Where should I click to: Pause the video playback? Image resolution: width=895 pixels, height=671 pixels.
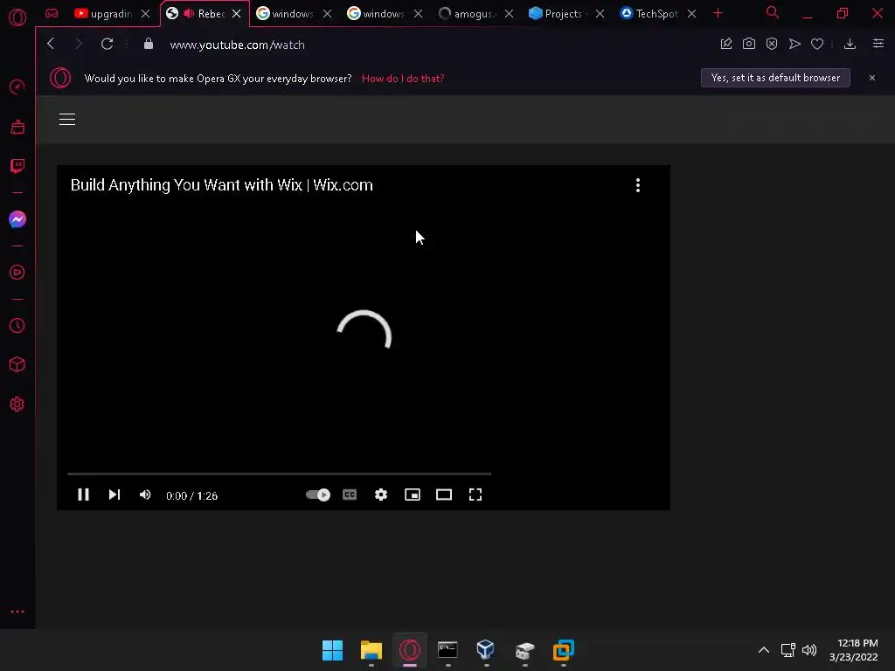[x=83, y=495]
